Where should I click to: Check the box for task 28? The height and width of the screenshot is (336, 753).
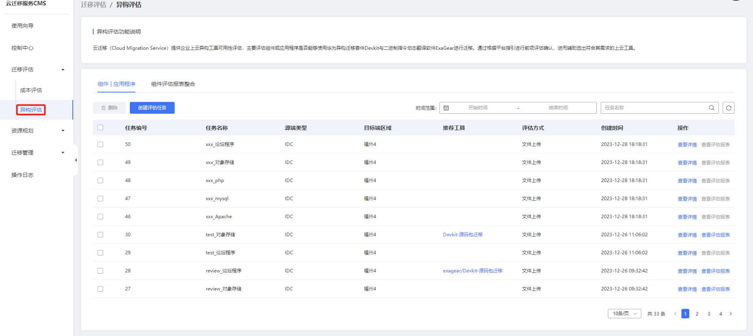pos(100,271)
